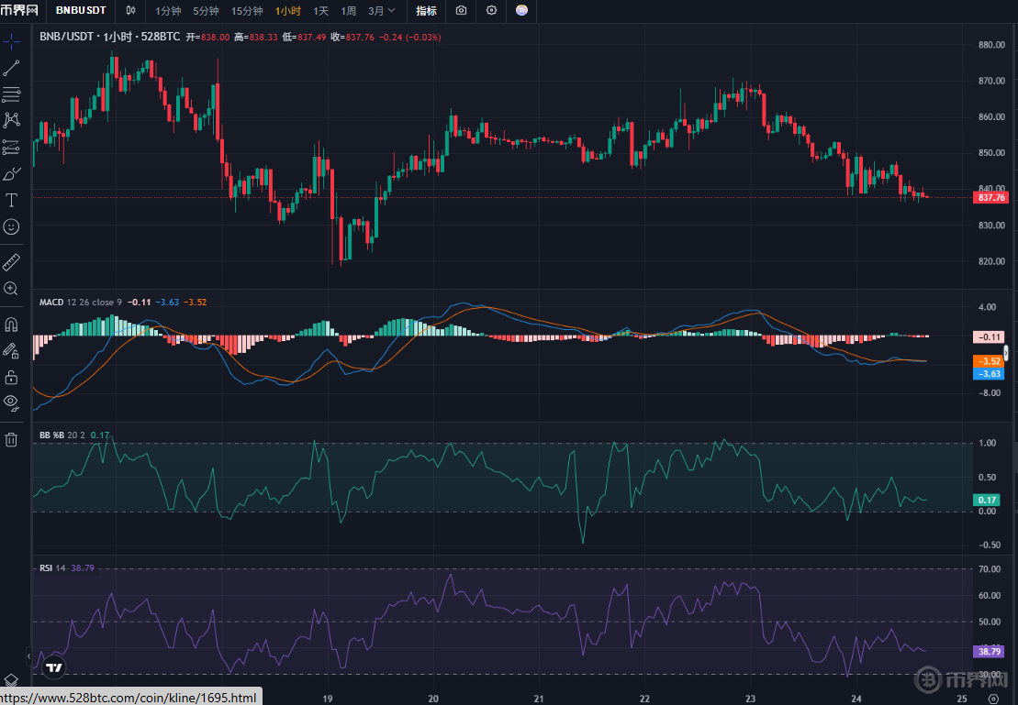Toggle visibility of all drawings with the eye icon
The height and width of the screenshot is (705, 1018).
(x=11, y=402)
